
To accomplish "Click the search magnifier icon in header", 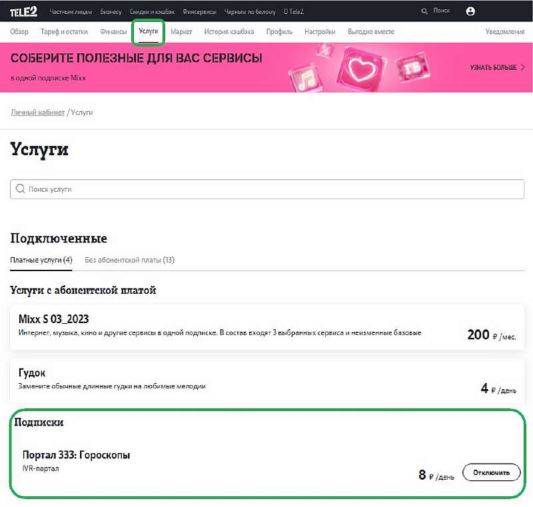I will pos(425,11).
